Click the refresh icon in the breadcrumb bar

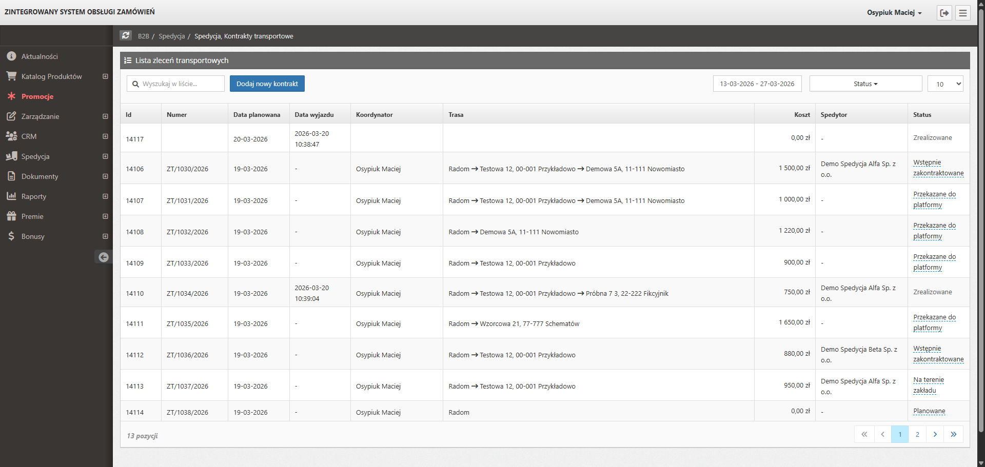[126, 35]
